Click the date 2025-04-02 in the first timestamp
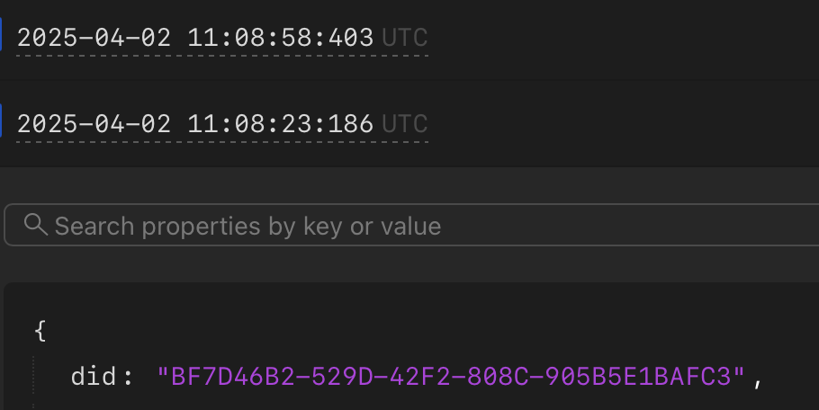Image resolution: width=819 pixels, height=410 pixels. (x=94, y=38)
